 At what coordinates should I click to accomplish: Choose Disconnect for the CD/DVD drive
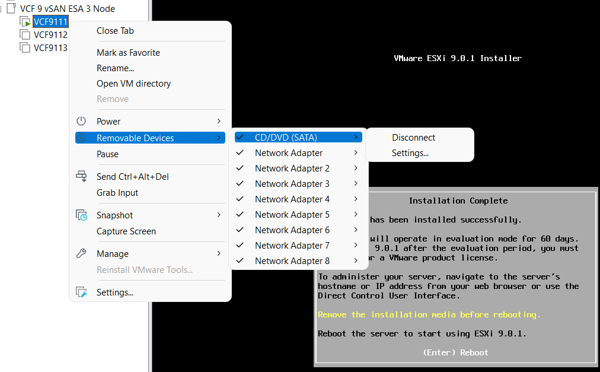tap(413, 138)
